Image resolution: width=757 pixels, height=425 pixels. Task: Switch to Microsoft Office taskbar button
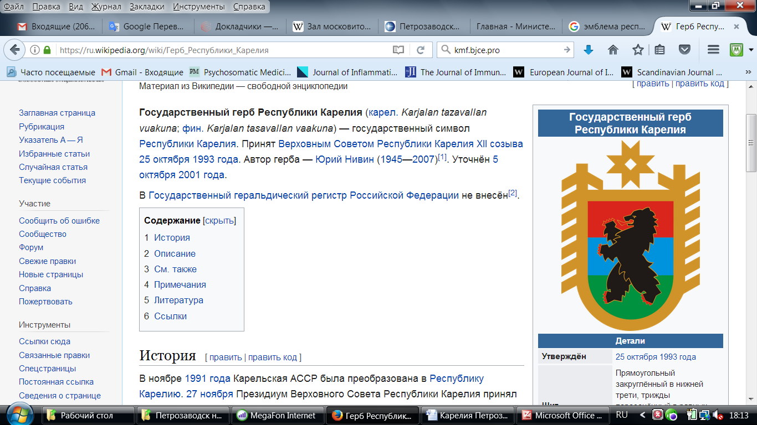[562, 415]
